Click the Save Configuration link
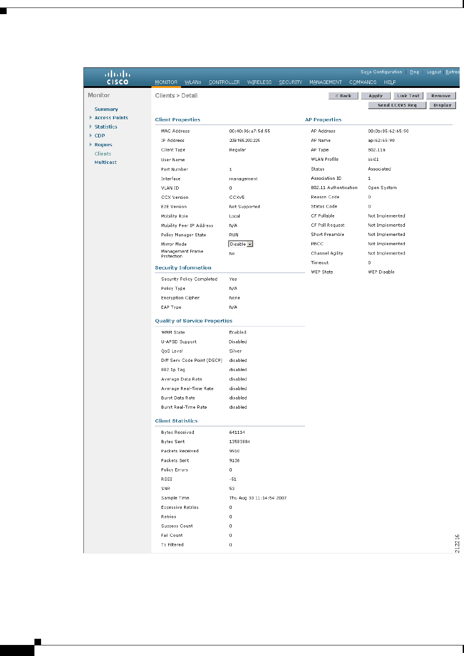The width and height of the screenshot is (464, 656). click(x=381, y=72)
